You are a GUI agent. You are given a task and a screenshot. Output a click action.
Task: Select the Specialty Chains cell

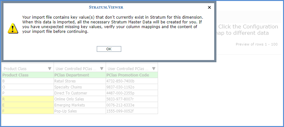tap(80, 87)
